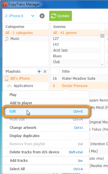
Task: Click the Update button
Action: point(61,16)
